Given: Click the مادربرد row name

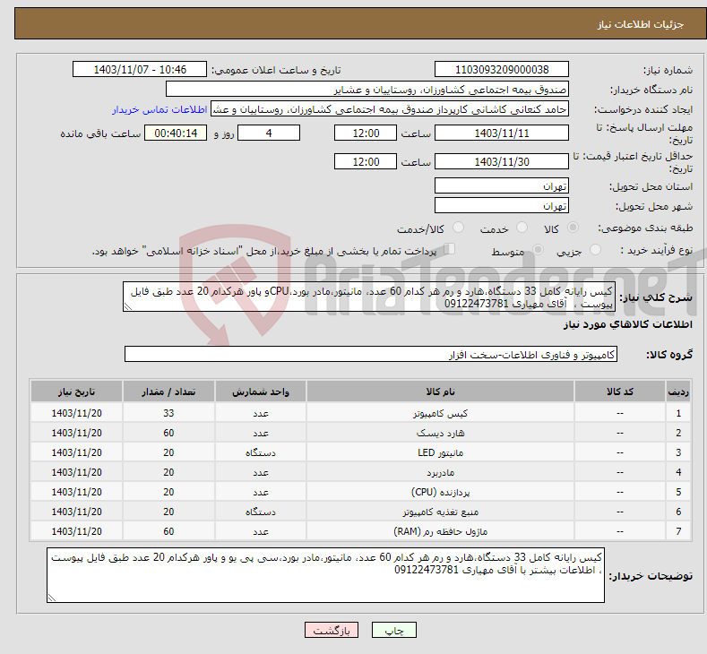Looking at the screenshot, I should 440,472.
